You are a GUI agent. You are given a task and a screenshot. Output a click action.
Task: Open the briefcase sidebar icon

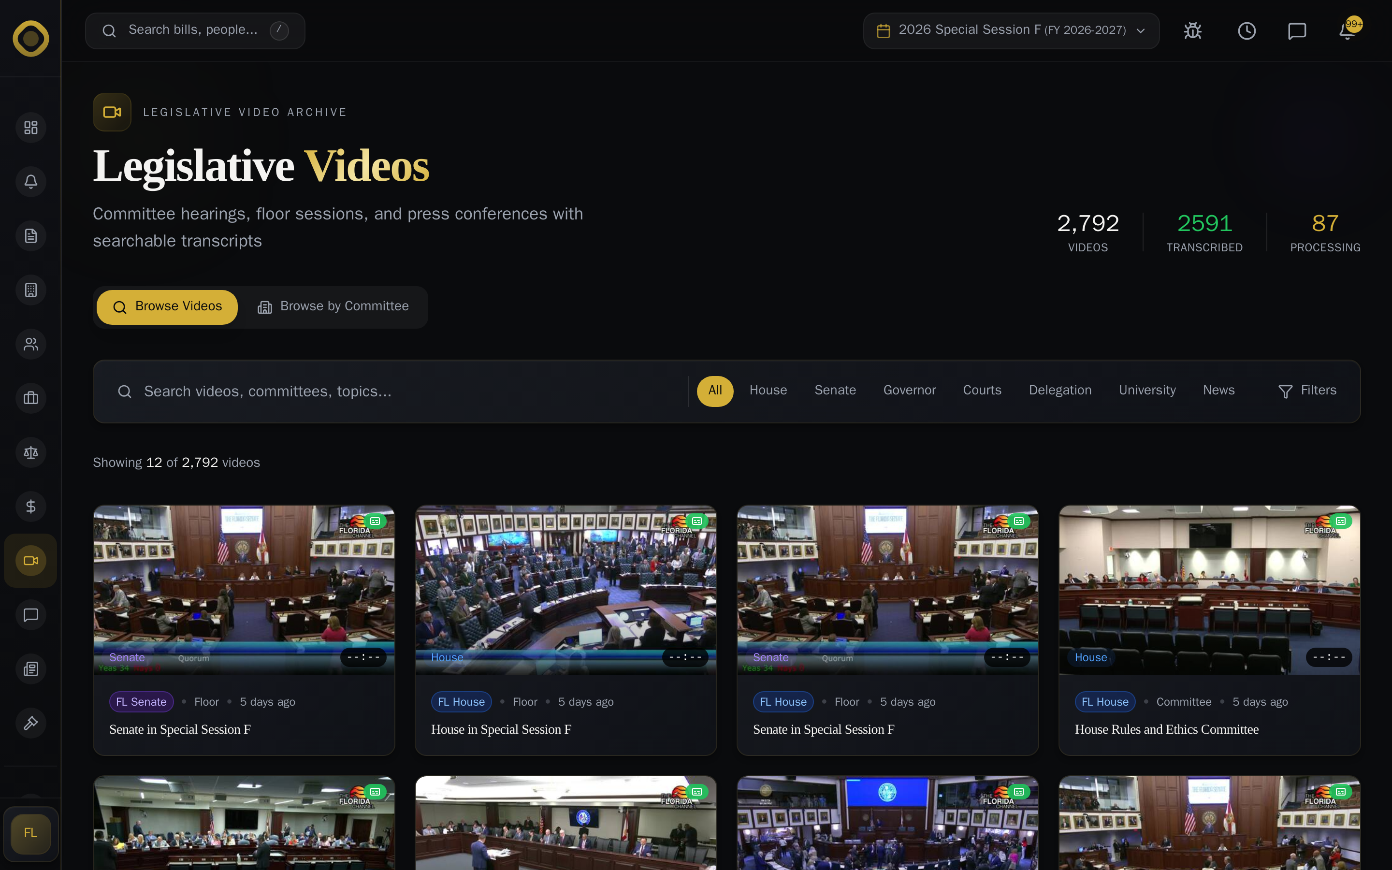30,398
